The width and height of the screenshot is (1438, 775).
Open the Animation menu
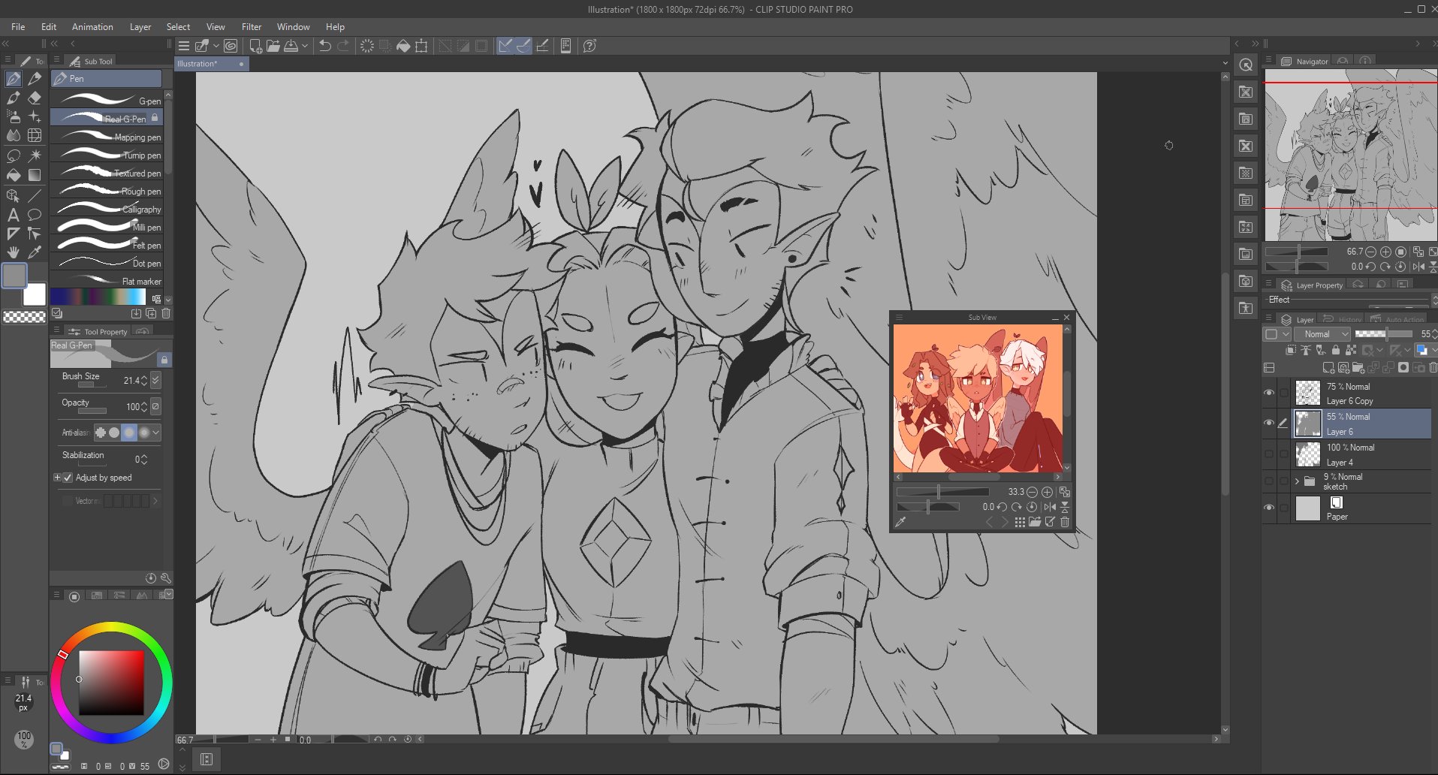tap(92, 27)
